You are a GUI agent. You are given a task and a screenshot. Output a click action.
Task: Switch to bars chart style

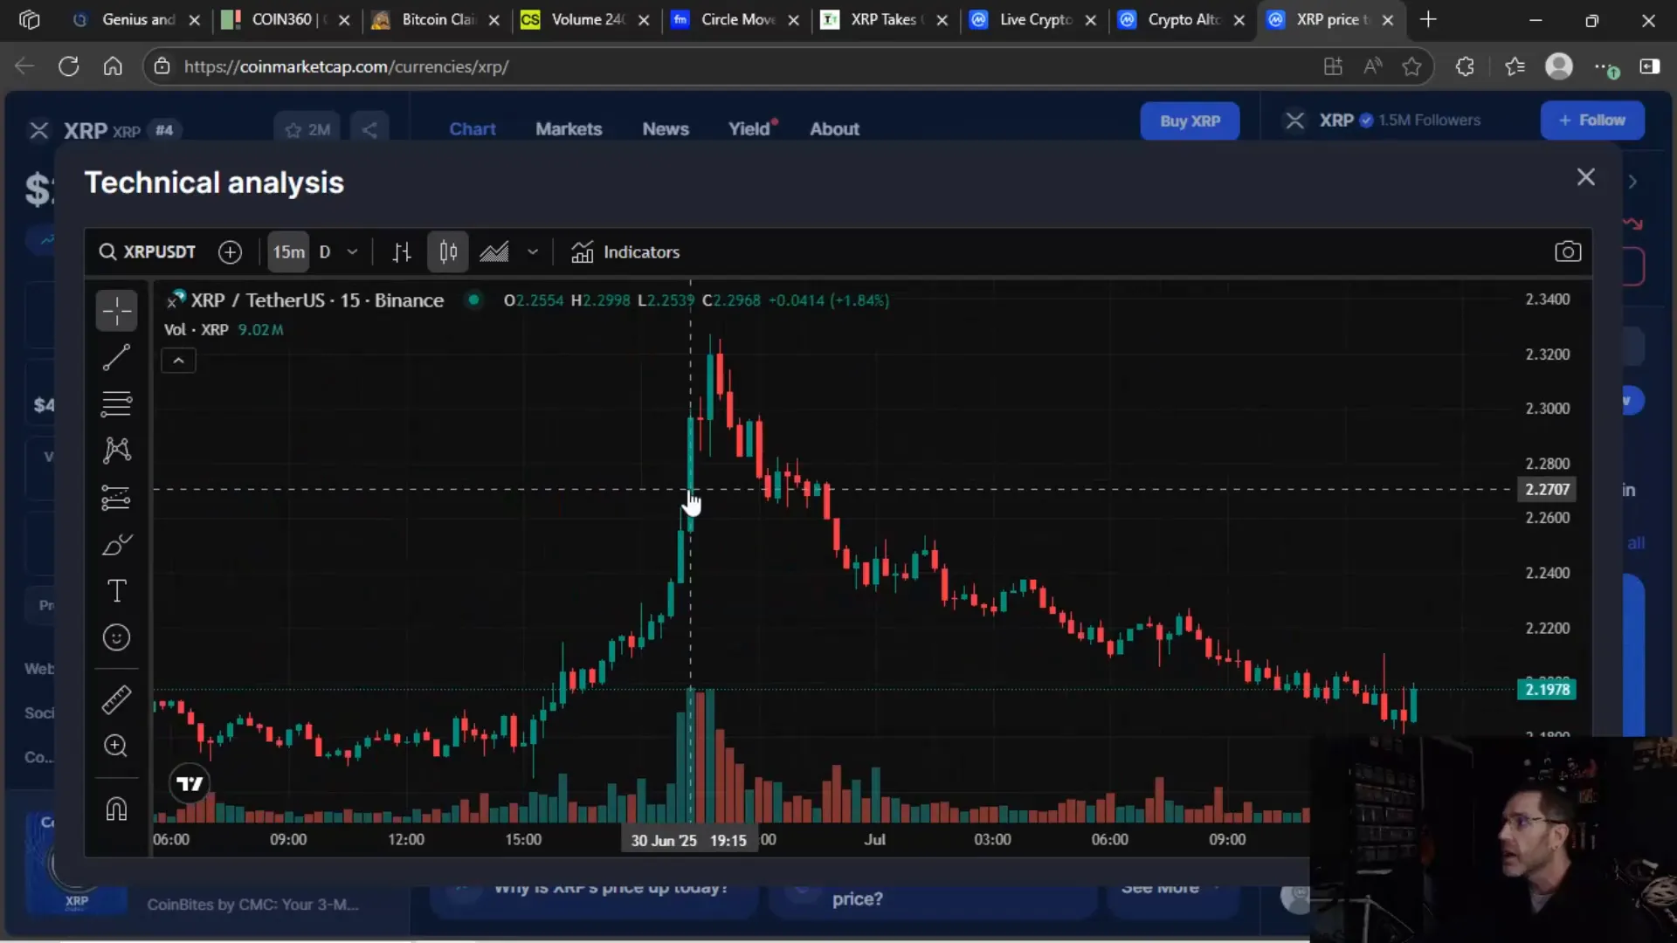402,252
